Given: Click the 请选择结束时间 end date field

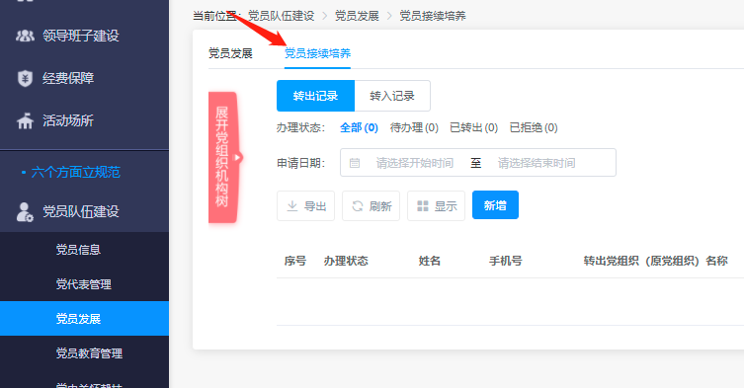Looking at the screenshot, I should click(x=537, y=163).
